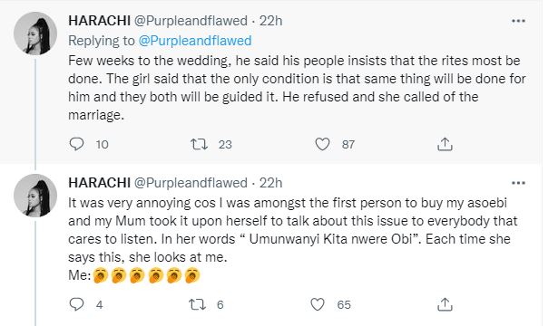
Task: Like the second tweet with 65 likes
Action: (318, 304)
